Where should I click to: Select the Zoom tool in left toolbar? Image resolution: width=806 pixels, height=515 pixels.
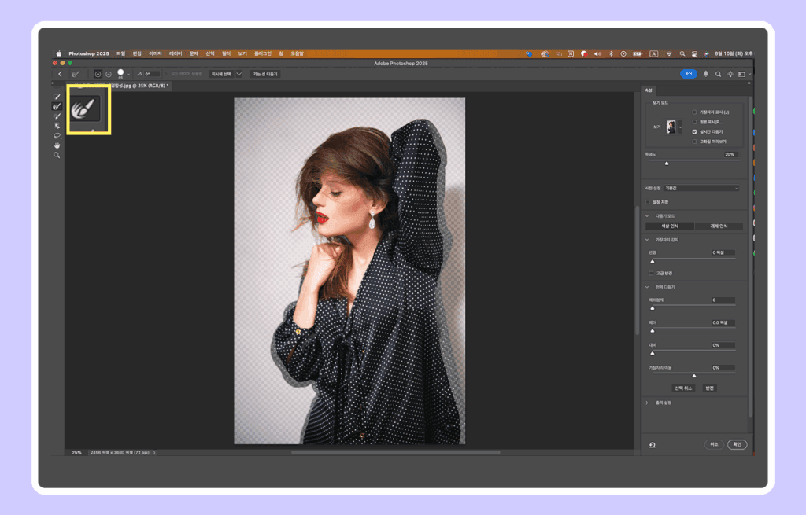point(57,155)
